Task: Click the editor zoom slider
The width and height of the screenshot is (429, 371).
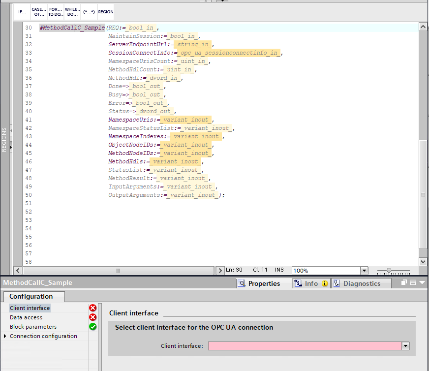Action: coord(389,271)
